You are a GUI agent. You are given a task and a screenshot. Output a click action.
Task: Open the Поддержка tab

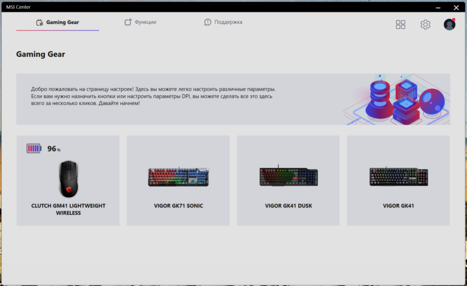click(x=223, y=22)
